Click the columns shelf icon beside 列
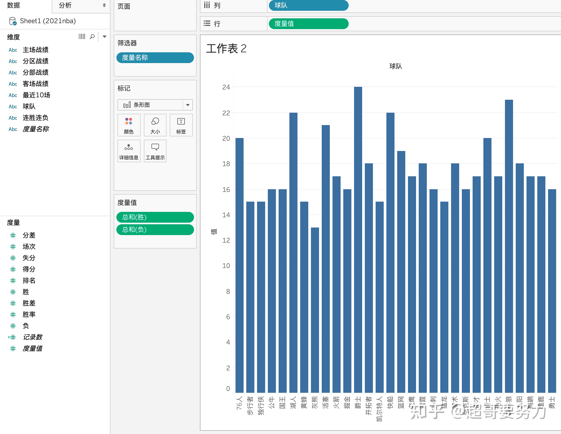The image size is (561, 434). 207,5
